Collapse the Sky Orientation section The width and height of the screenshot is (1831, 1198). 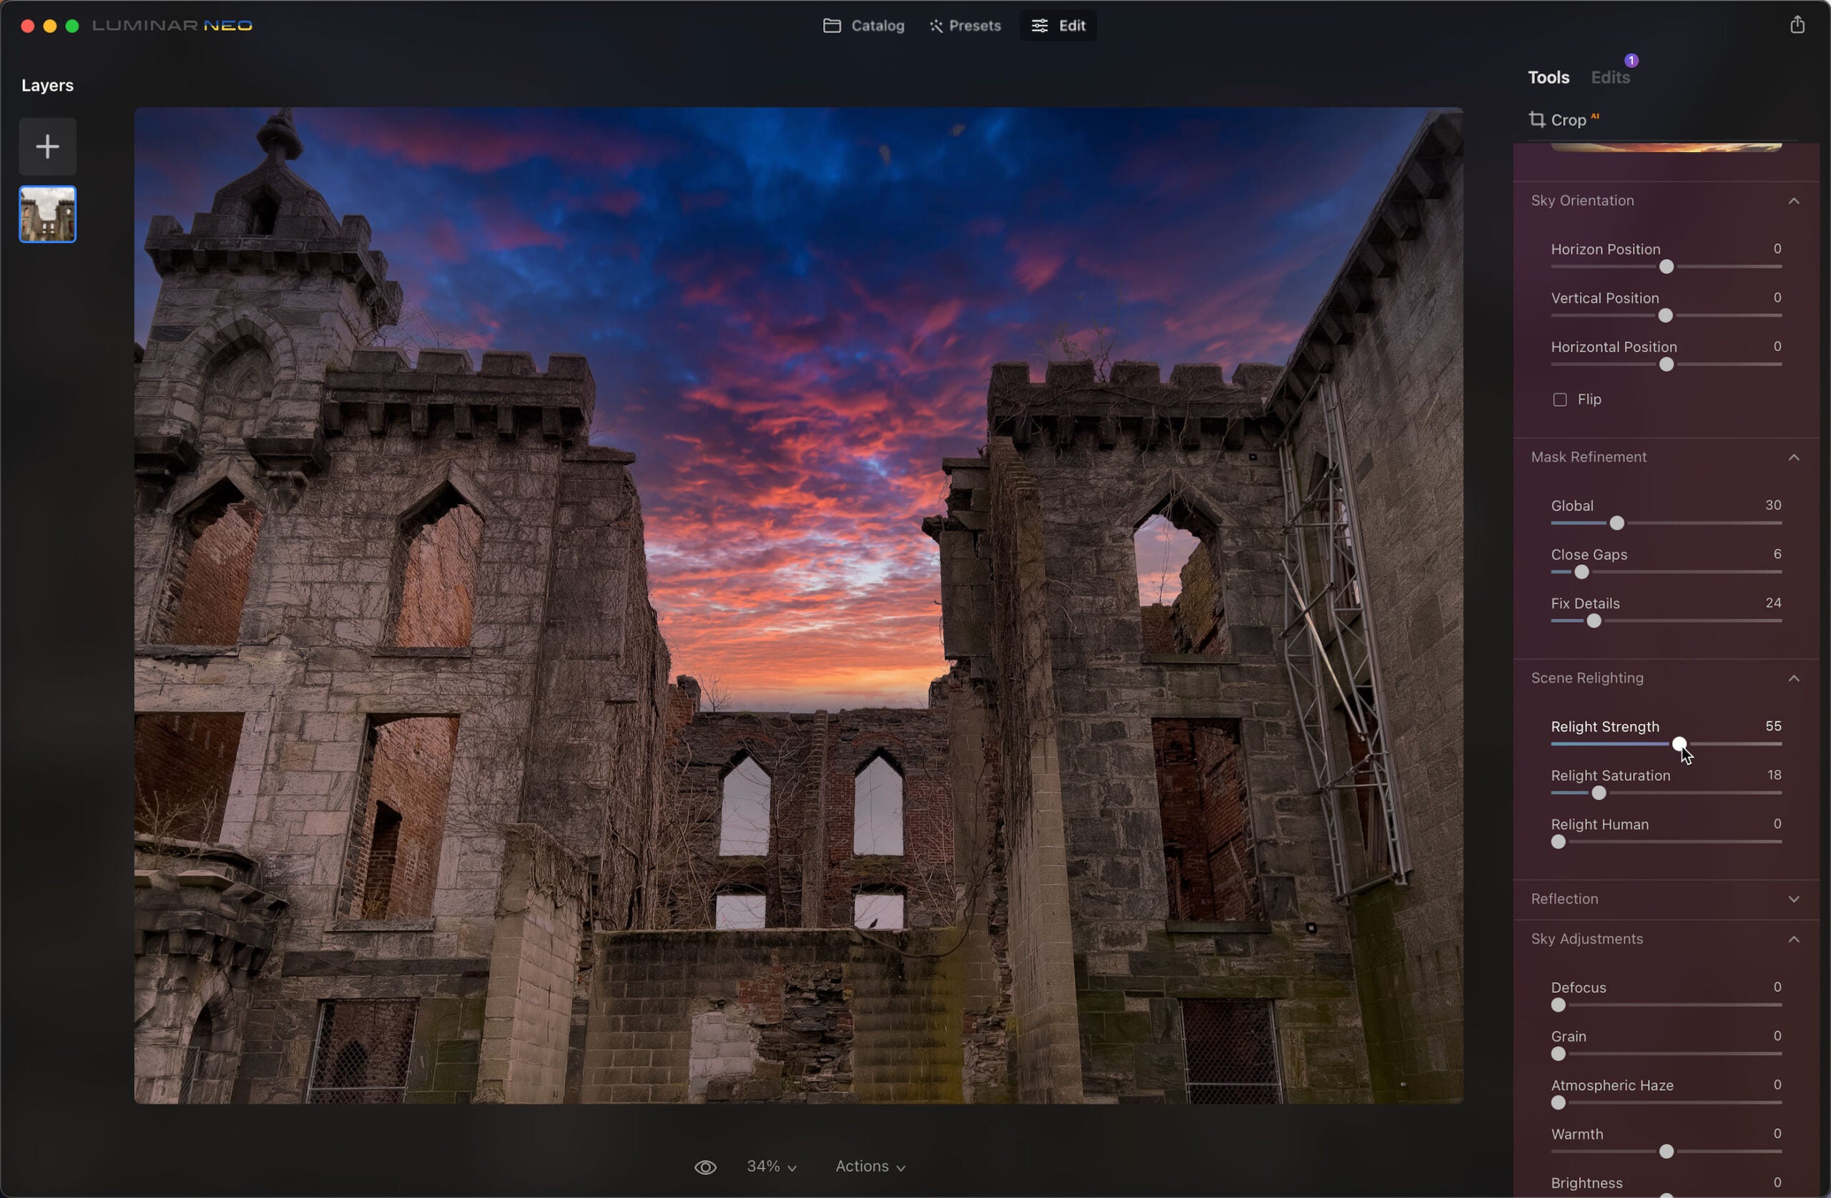tap(1794, 200)
